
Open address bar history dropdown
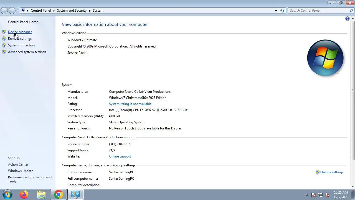pyautogui.click(x=276, y=11)
